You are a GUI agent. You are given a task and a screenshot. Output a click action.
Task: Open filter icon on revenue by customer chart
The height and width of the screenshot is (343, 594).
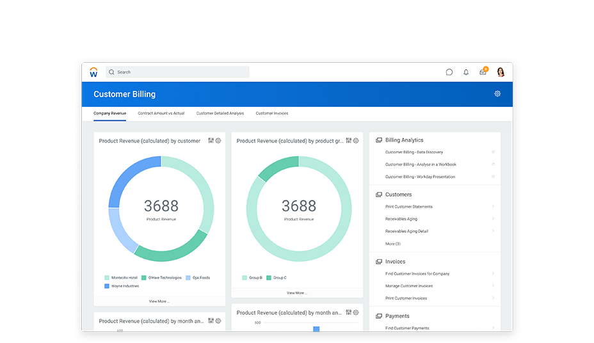click(211, 140)
